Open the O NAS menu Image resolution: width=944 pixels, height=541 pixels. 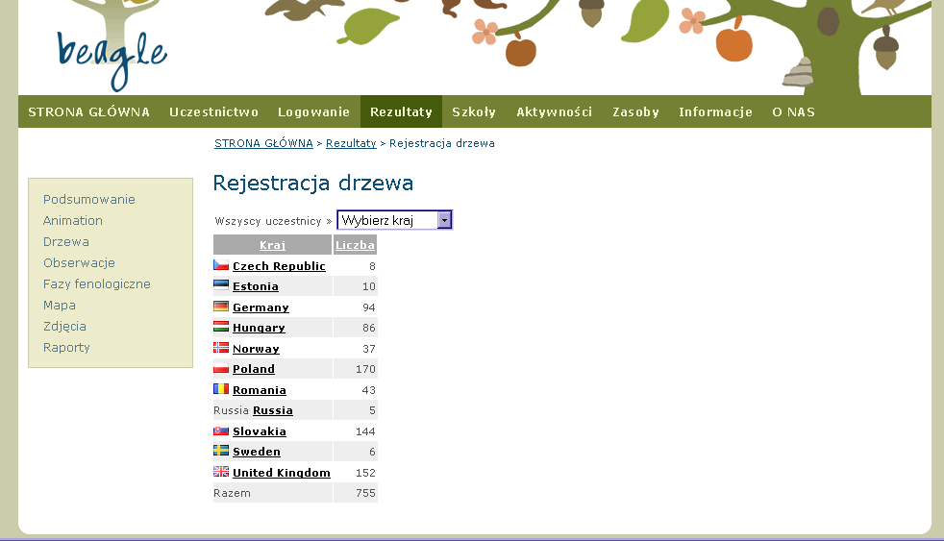[793, 111]
